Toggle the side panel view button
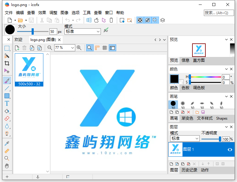 tap(112, 48)
